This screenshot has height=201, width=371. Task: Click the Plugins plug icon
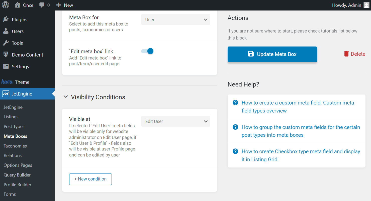[6, 19]
